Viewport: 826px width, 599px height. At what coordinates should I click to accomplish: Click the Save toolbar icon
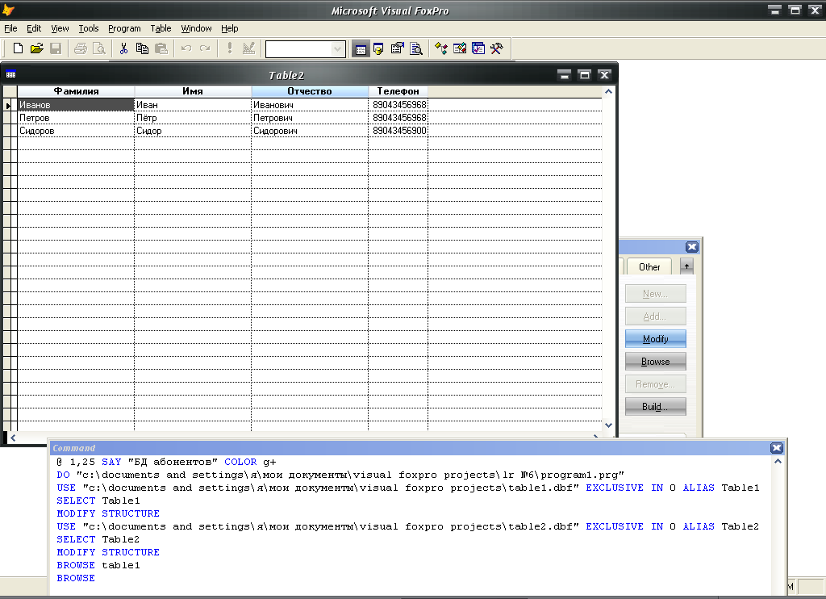tap(56, 48)
